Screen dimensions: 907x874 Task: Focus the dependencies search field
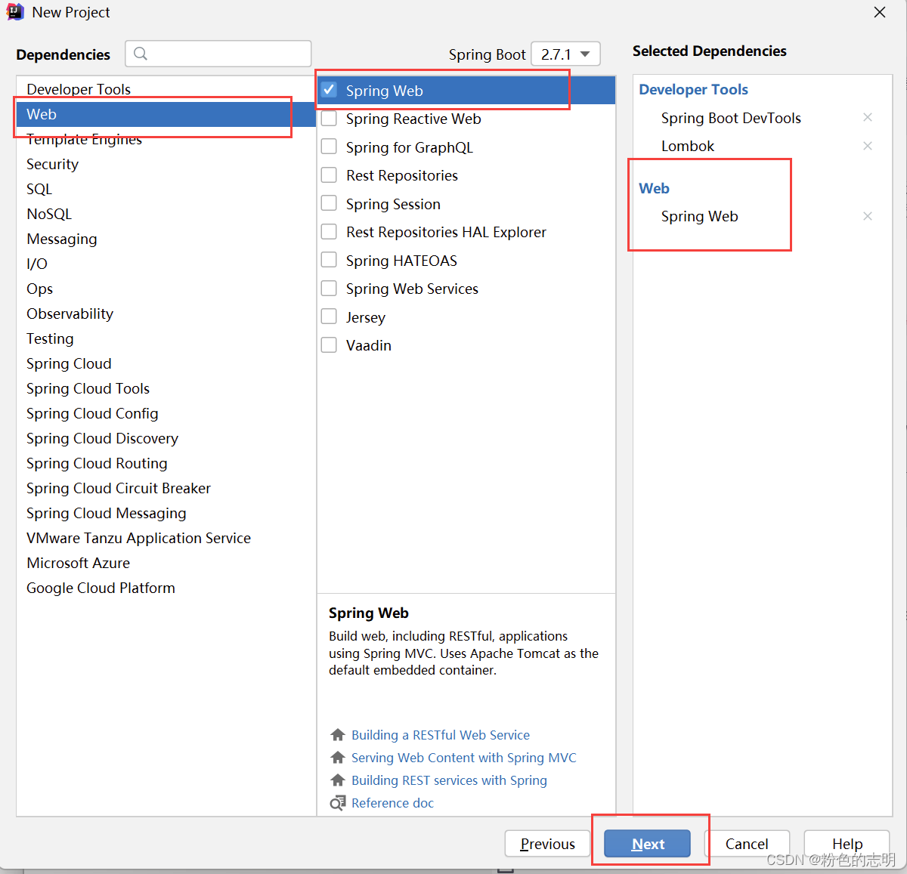click(218, 54)
